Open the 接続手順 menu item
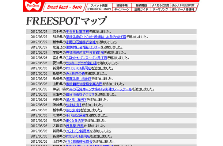Screen dimensions: 223x146 122,5
